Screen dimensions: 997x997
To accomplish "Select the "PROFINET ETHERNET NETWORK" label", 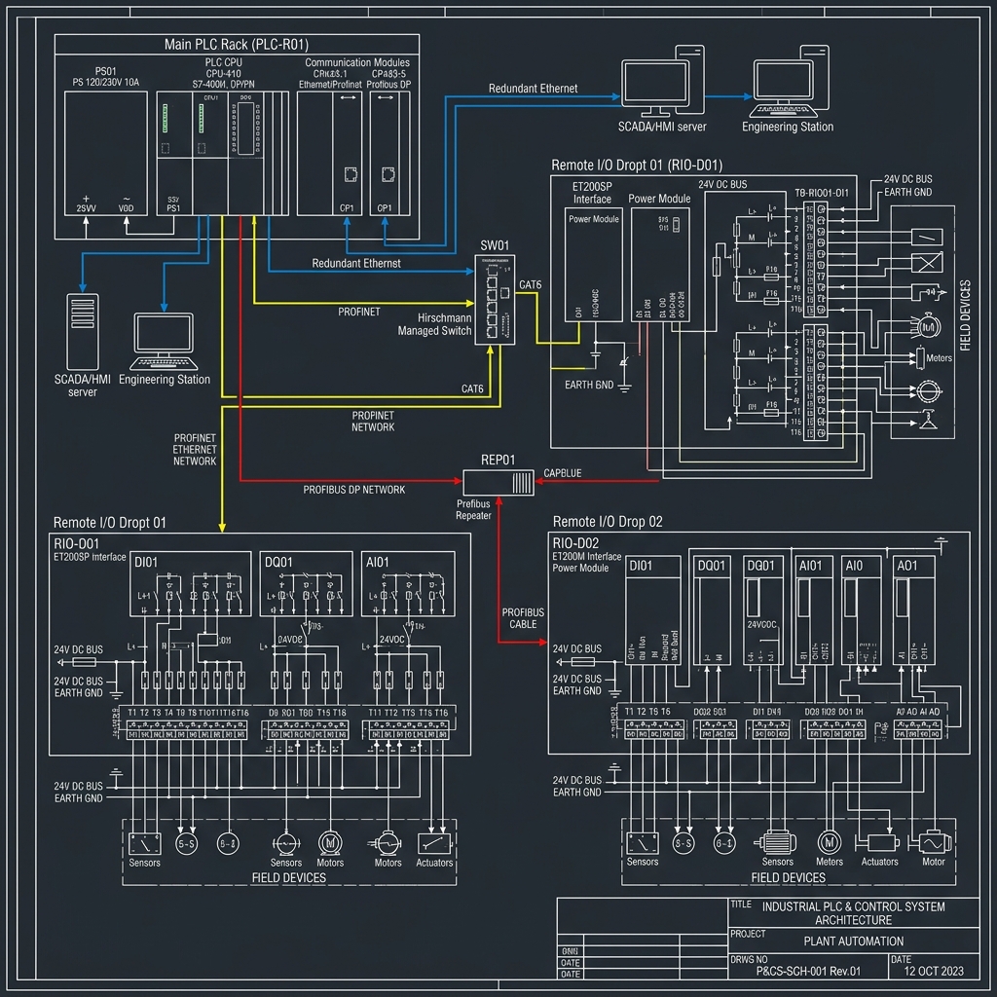I will pos(195,450).
